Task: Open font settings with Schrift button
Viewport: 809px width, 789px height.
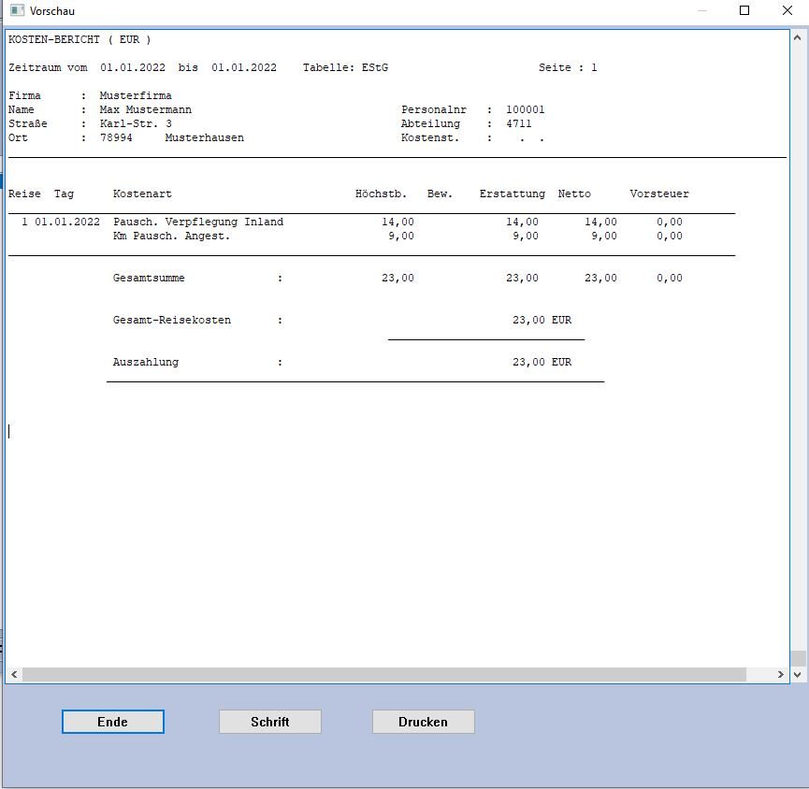Action: tap(269, 722)
